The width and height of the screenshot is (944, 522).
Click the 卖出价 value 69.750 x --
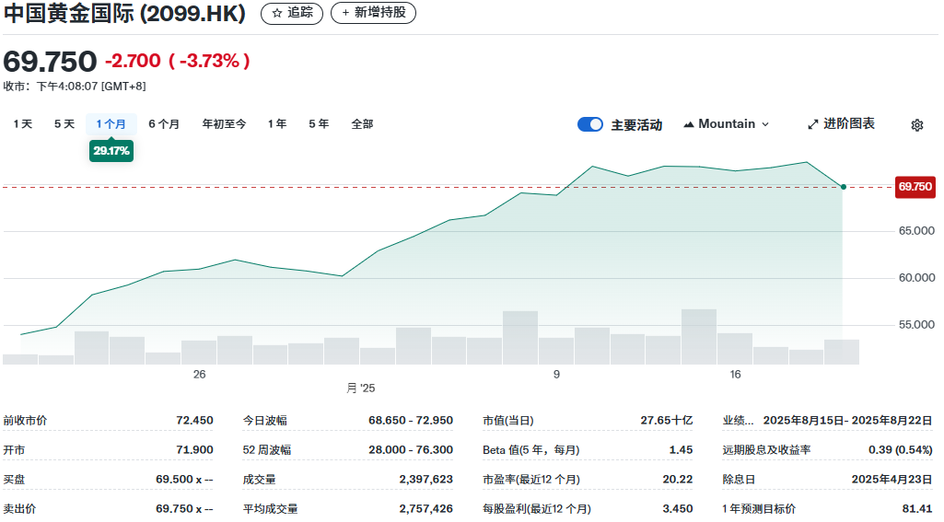(x=184, y=509)
